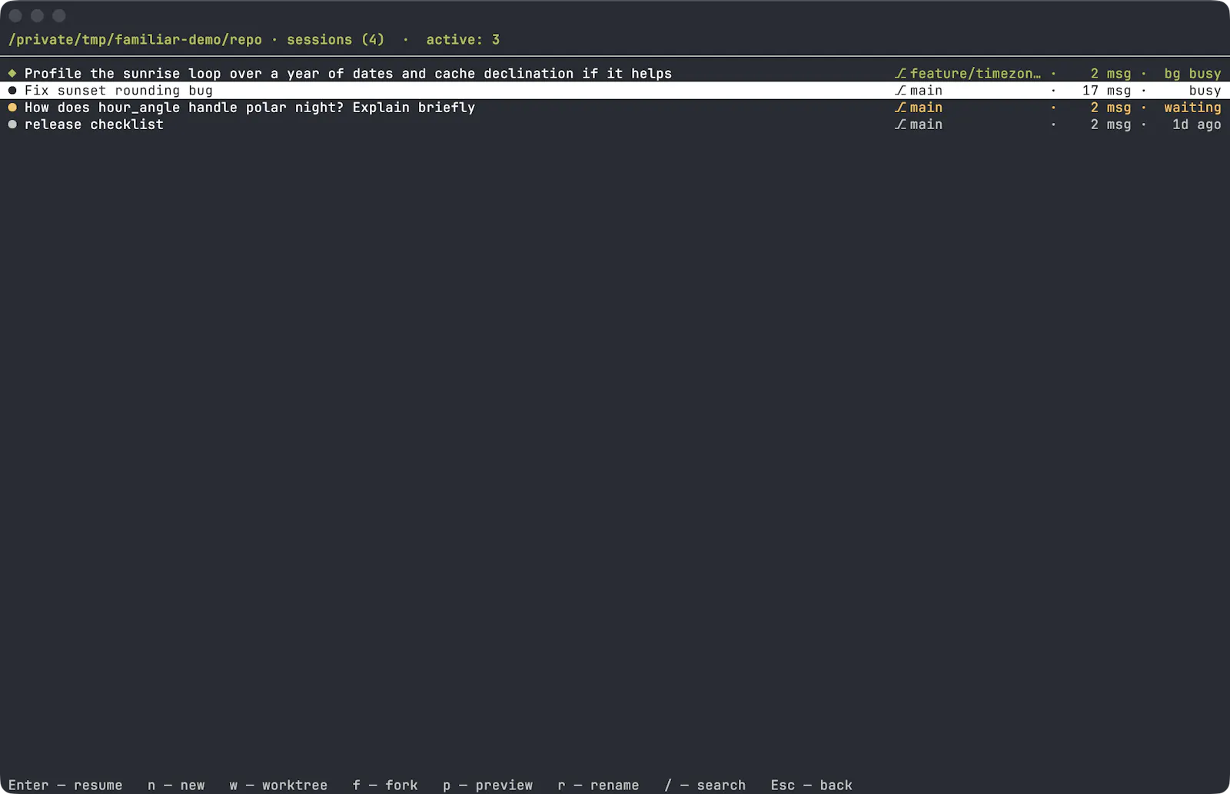
Task: Click the r – rename hint
Action: tap(598, 785)
